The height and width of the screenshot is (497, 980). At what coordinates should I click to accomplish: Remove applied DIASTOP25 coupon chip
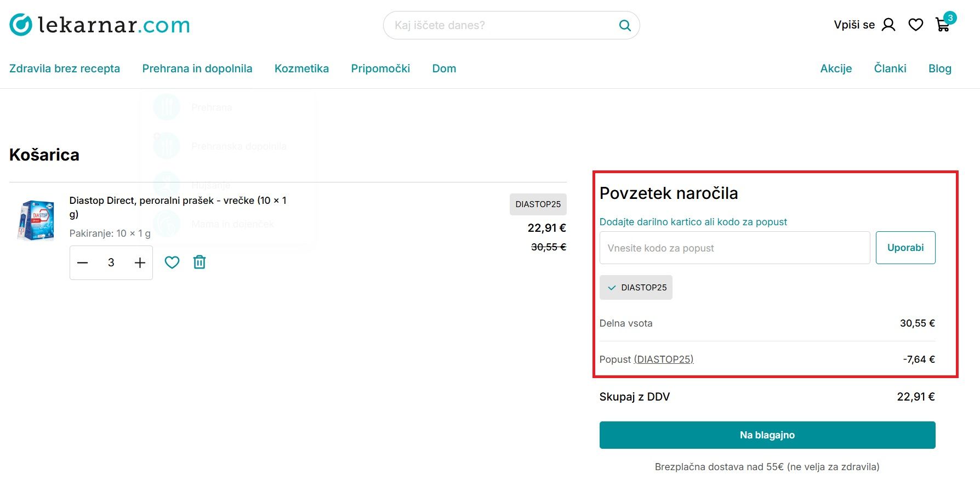[636, 288]
